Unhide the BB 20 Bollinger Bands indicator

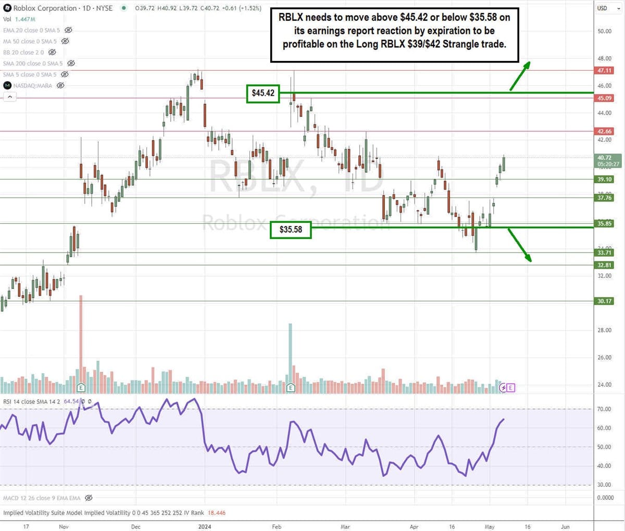tap(52, 52)
